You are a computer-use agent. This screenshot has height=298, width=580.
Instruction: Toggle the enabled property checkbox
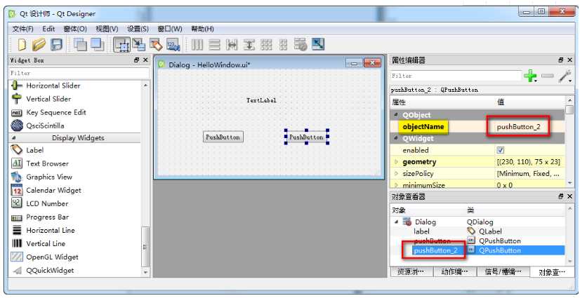pyautogui.click(x=501, y=150)
